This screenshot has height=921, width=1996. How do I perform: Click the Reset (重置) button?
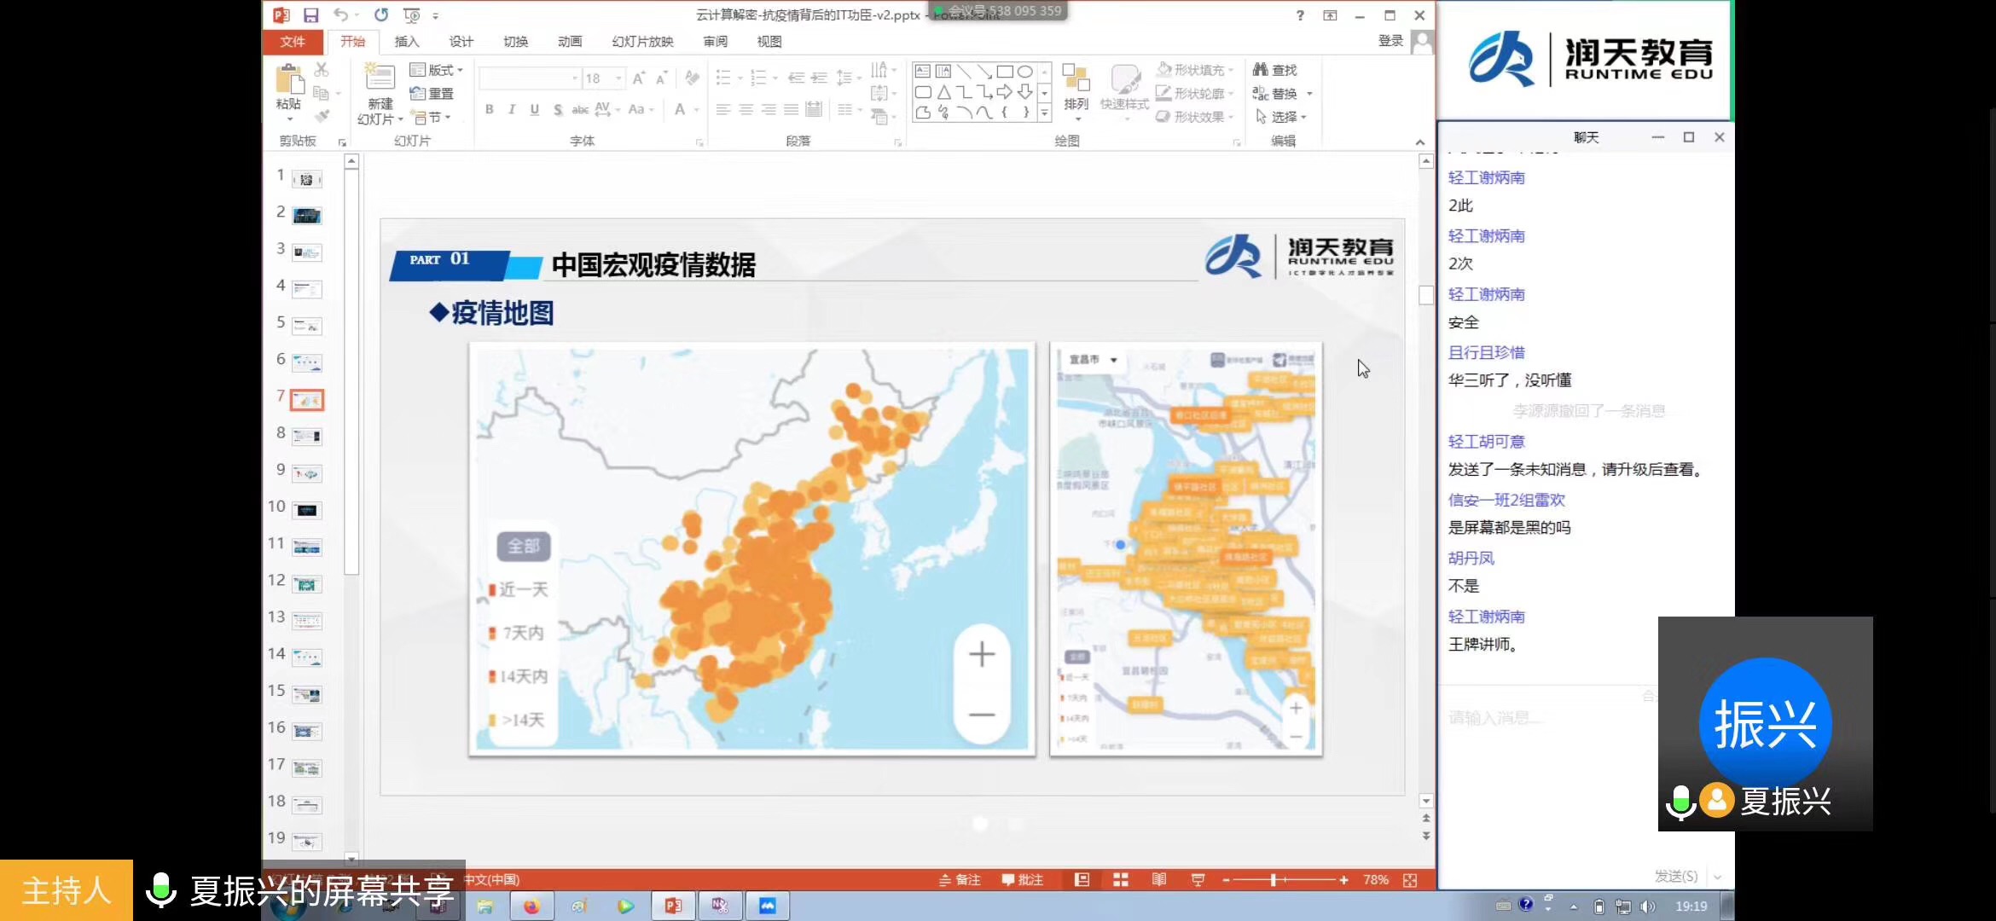pyautogui.click(x=432, y=94)
